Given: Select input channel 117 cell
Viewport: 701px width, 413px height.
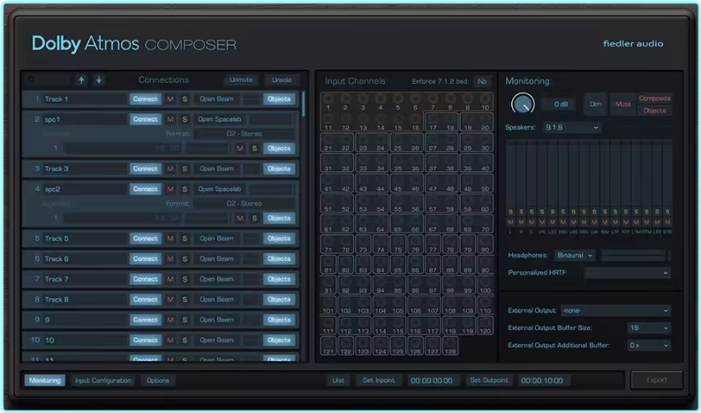Looking at the screenshot, I should (x=433, y=326).
